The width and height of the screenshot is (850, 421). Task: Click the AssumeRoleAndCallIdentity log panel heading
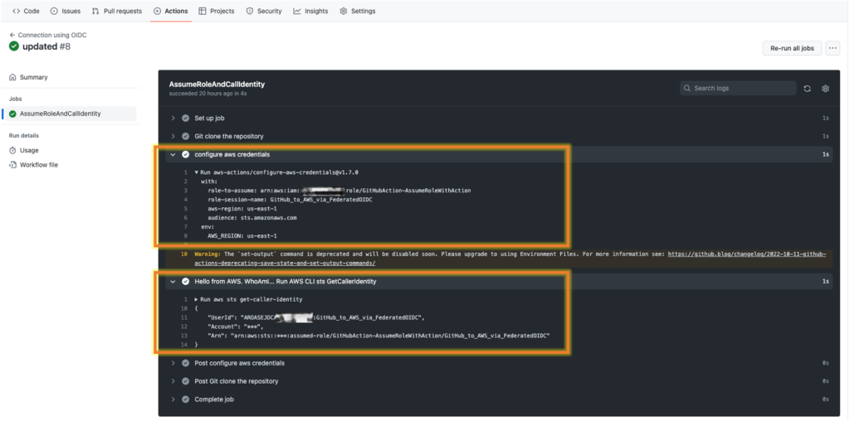point(217,85)
